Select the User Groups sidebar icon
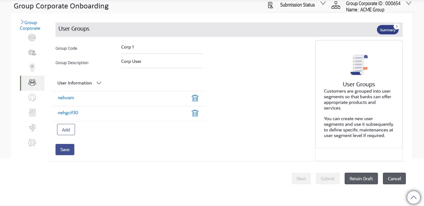Image resolution: width=424 pixels, height=206 pixels. click(x=32, y=83)
